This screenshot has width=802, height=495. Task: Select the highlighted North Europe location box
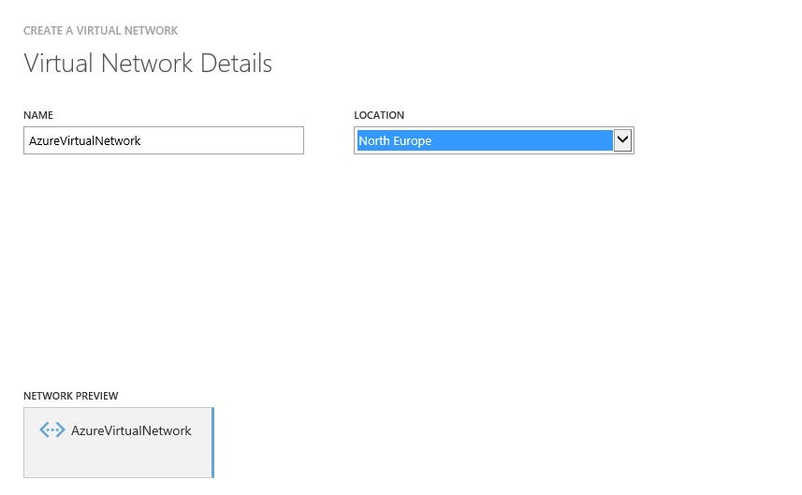(x=485, y=140)
